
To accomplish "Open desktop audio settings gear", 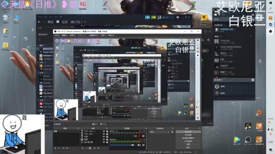I will (x=143, y=145).
